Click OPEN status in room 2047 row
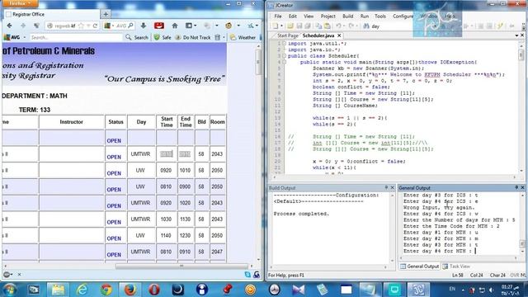This screenshot has height=297, width=528. click(x=114, y=255)
